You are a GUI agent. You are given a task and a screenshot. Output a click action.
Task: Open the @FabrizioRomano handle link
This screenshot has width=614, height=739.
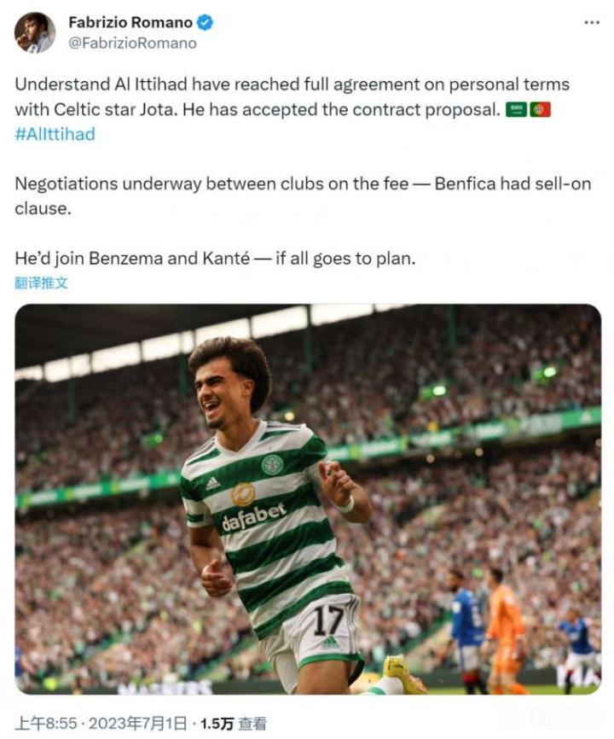(x=133, y=44)
